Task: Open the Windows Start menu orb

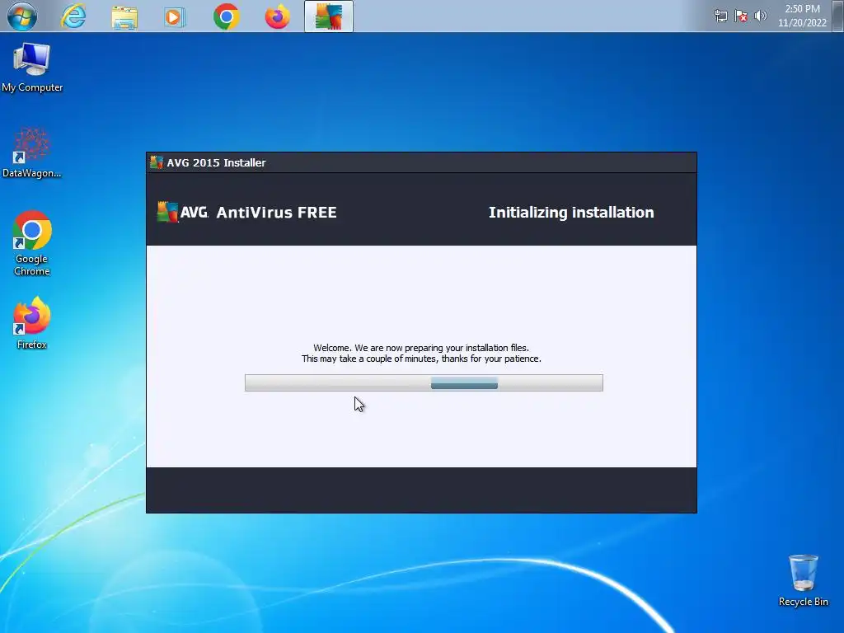Action: (x=22, y=16)
